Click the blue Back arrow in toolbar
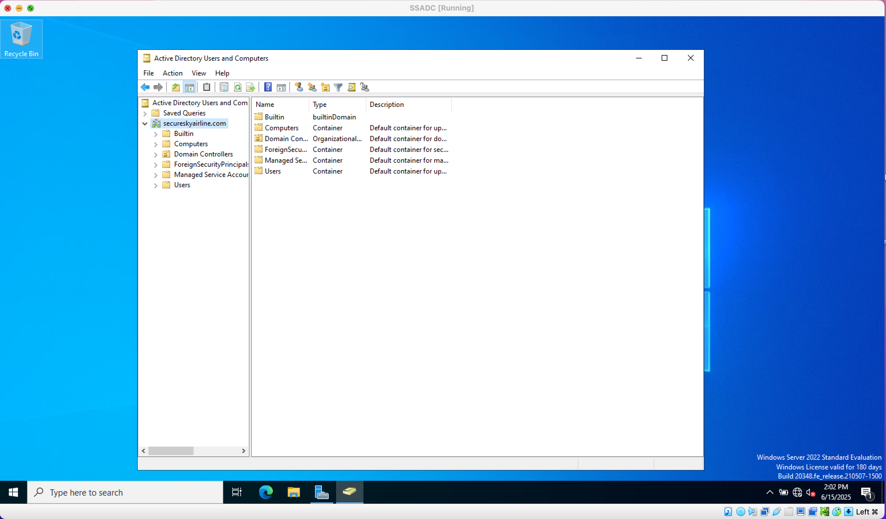This screenshot has width=886, height=519. [x=145, y=87]
